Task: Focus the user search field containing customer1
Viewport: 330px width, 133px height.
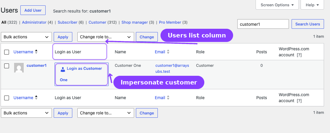Action: tap(263, 24)
